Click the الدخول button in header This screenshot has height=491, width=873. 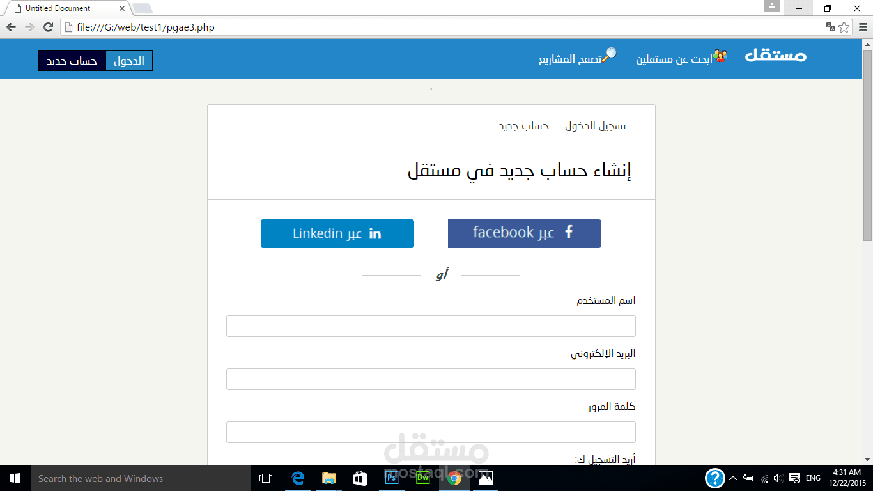pos(129,61)
